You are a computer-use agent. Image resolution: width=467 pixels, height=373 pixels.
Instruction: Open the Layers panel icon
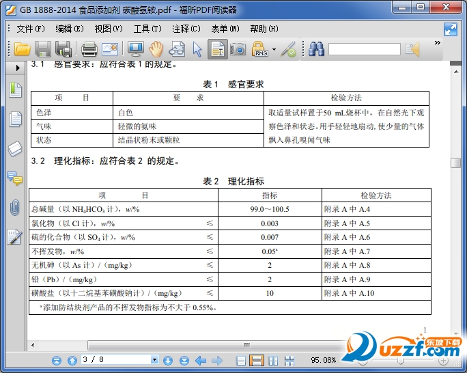pyautogui.click(x=15, y=149)
